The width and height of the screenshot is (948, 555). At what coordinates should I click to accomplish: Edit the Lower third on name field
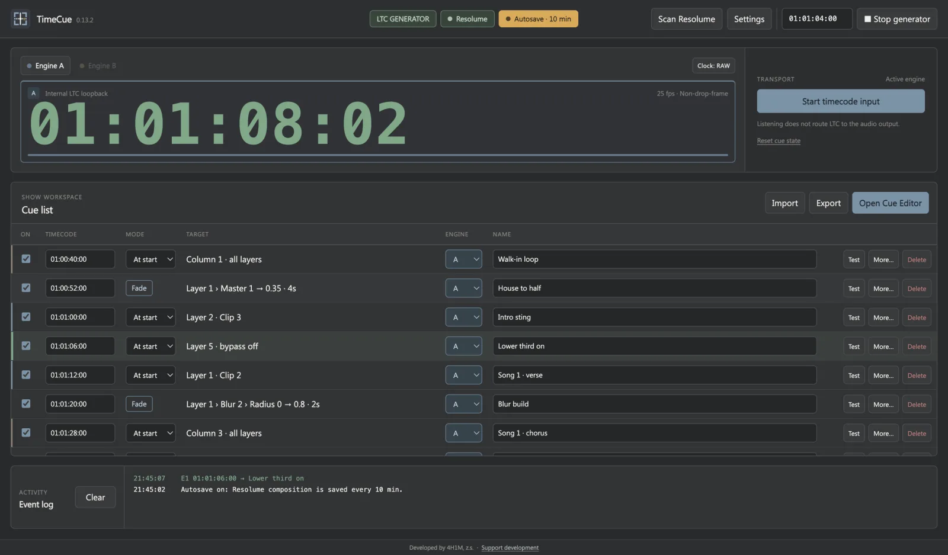pyautogui.click(x=655, y=347)
